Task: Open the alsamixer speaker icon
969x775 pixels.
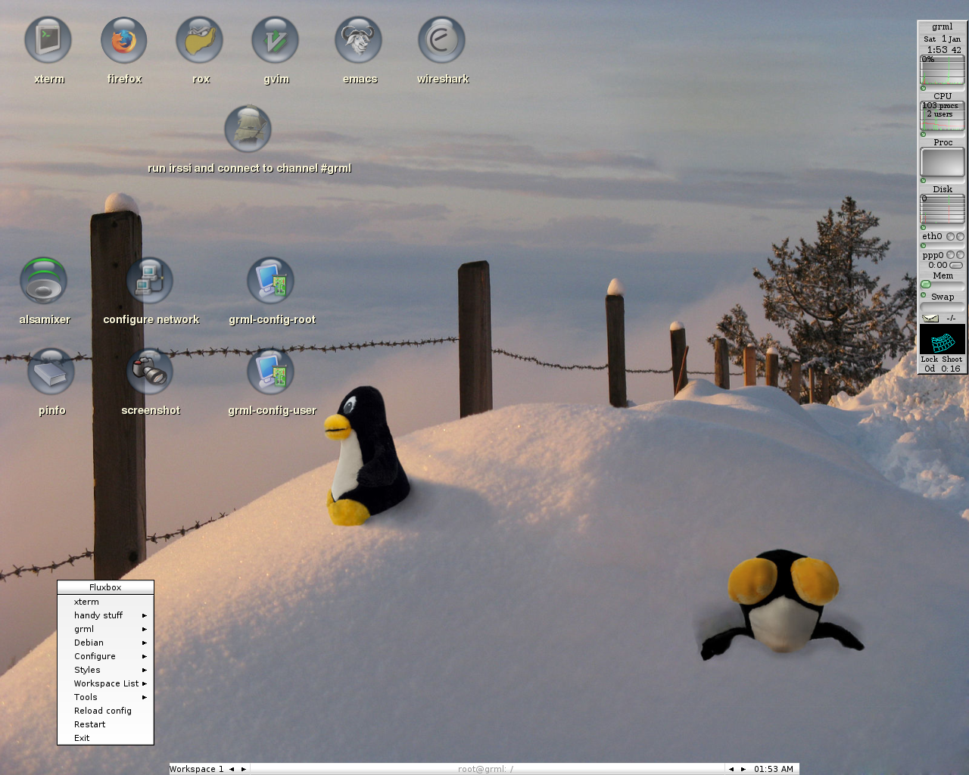Action: point(44,281)
